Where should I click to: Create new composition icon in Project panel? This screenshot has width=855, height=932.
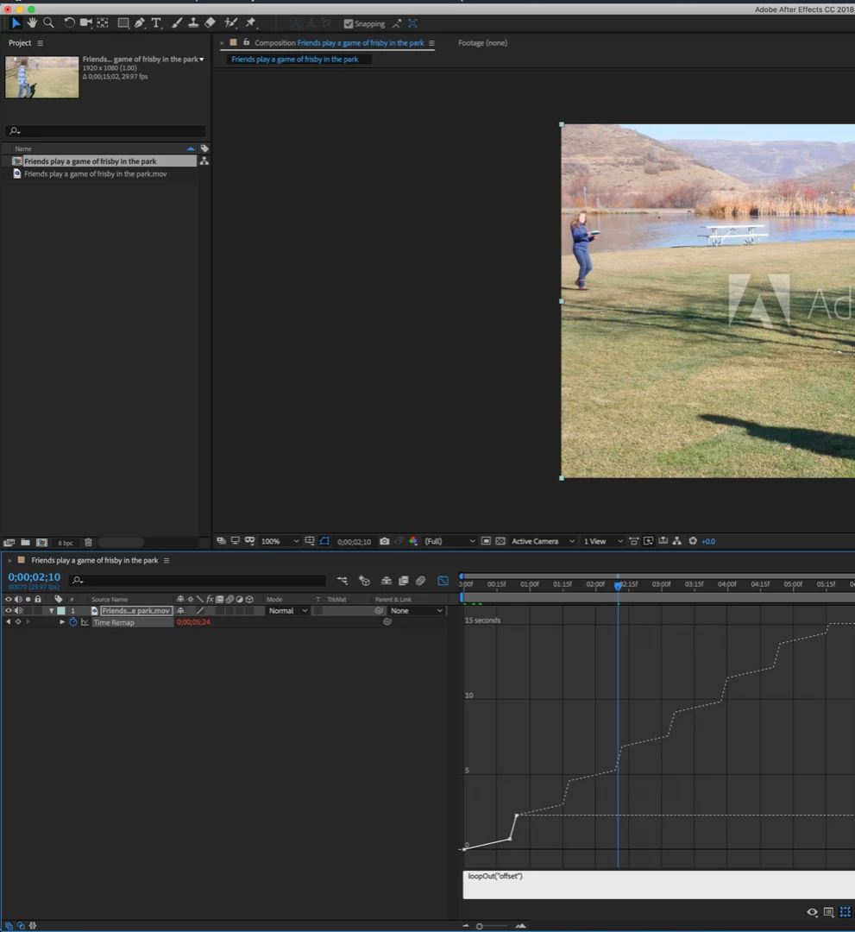coord(41,542)
